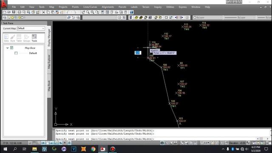Collapse the Map Base tree arrow

[x=7, y=48]
